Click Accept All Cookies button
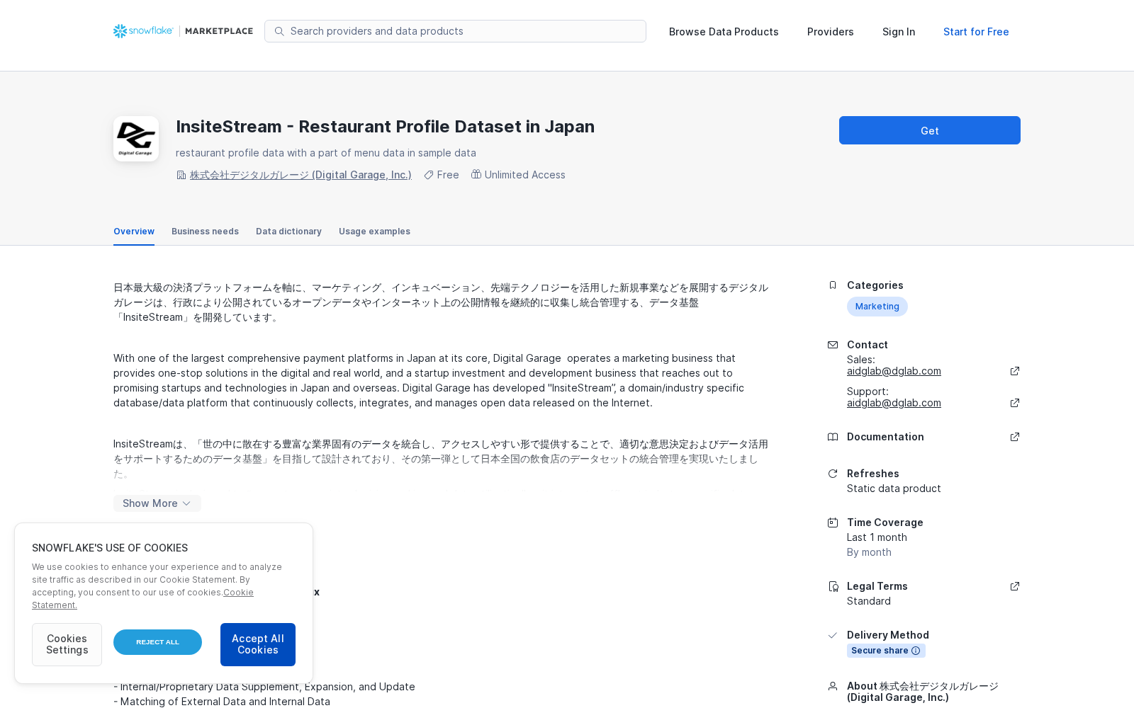The height and width of the screenshot is (708, 1134). click(x=258, y=644)
